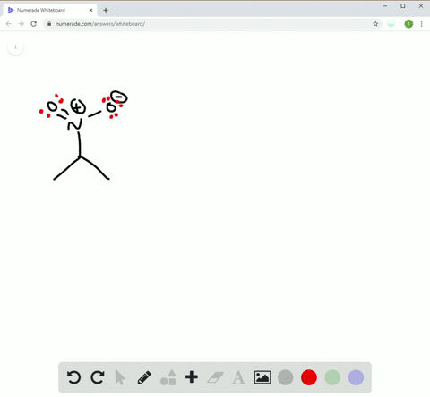The width and height of the screenshot is (430, 397).
Task: Pick the text tool 'A'
Action: pyautogui.click(x=238, y=377)
